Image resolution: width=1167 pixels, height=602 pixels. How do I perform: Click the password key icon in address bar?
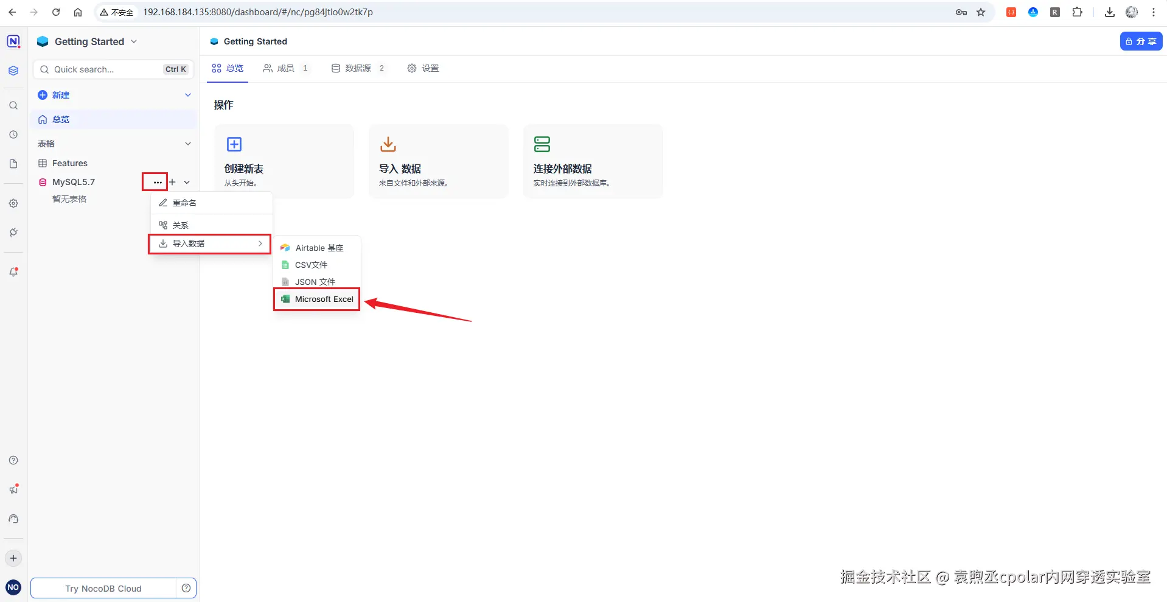point(961,12)
